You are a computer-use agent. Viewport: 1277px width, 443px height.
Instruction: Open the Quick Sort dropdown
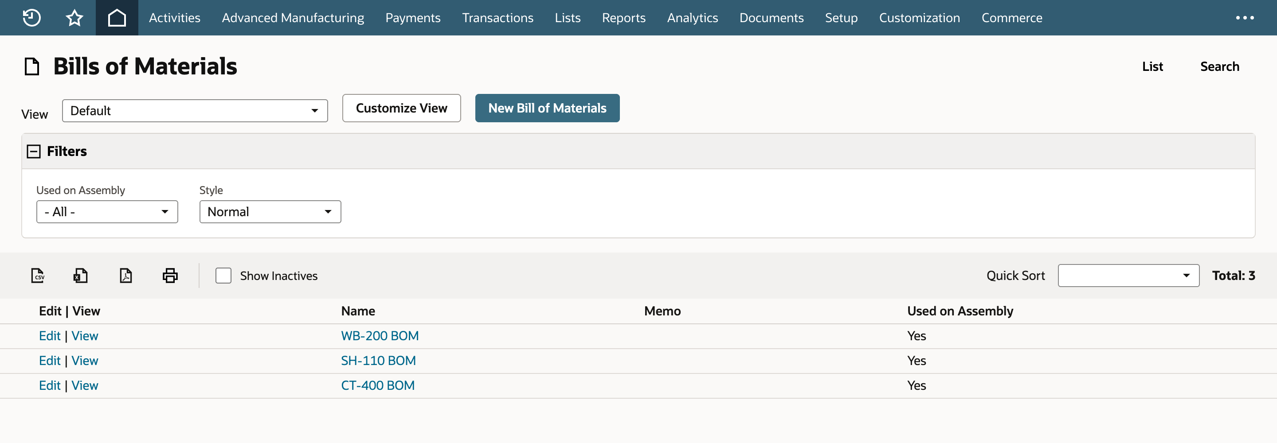[1128, 276]
